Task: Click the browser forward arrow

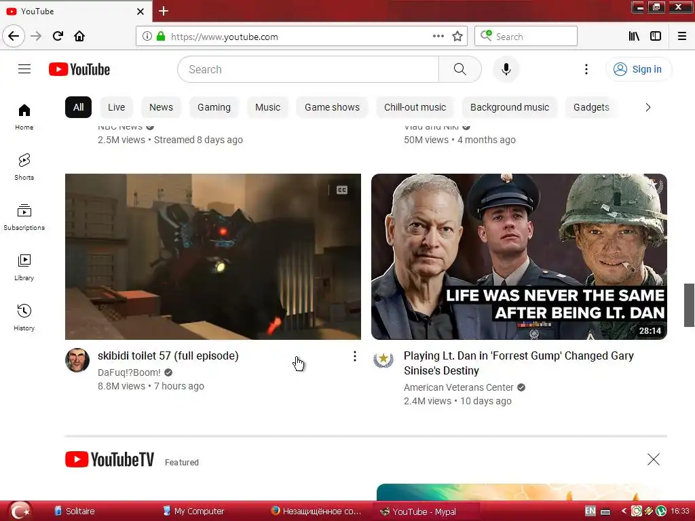Action: coord(36,36)
